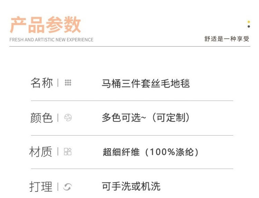Click the divider line between 名称 and 颜色 rows
Screen dimensions: 259x198
[132, 101]
